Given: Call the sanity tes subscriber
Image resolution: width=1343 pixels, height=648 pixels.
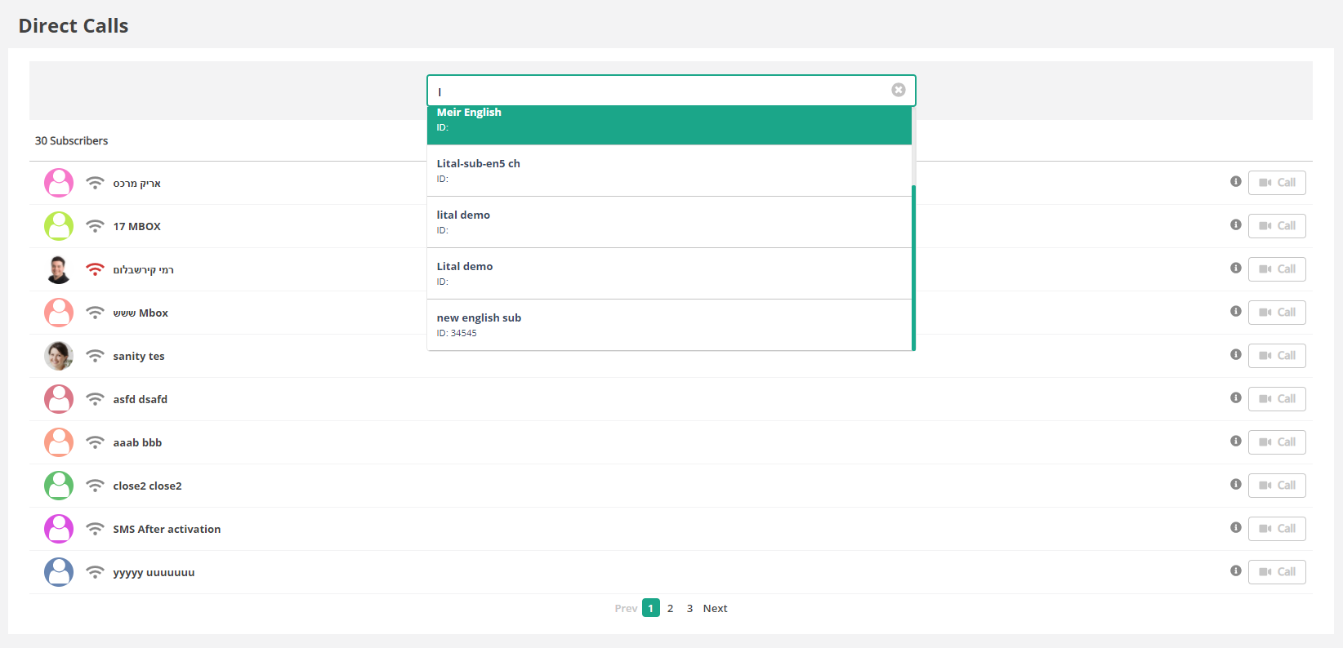Looking at the screenshot, I should pyautogui.click(x=1276, y=356).
